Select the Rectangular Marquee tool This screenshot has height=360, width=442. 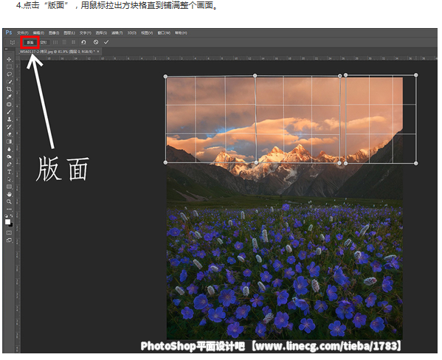9,67
